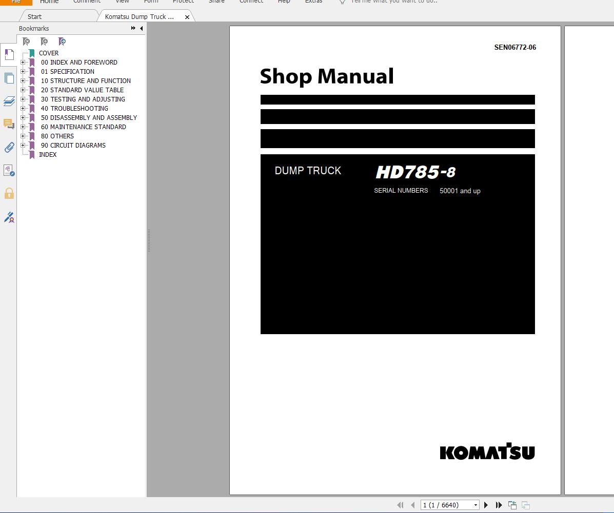Expand the 90 CIRCUIT DIAGRAMS bookmark
Image resolution: width=614 pixels, height=513 pixels.
click(23, 145)
